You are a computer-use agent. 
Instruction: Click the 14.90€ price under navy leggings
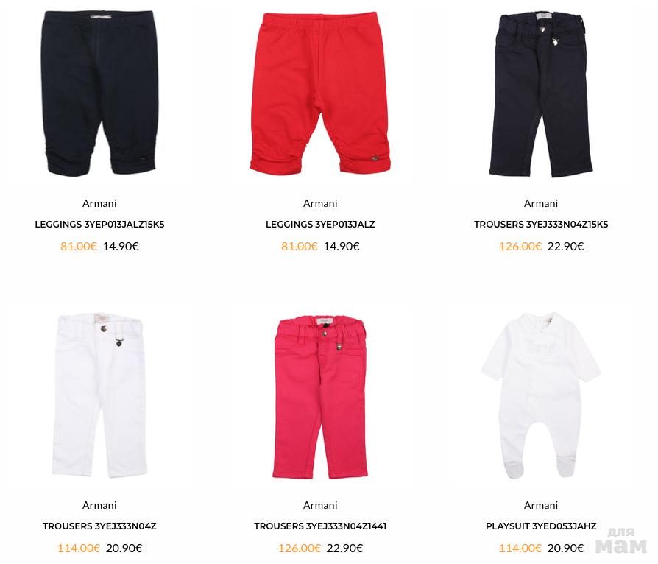point(121,247)
